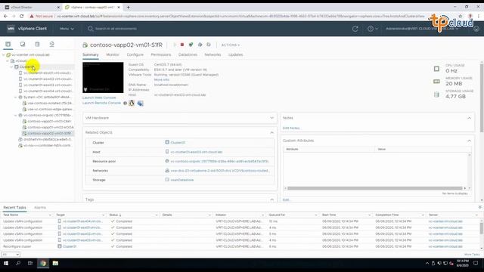Open Cluster01 link in Related Objects
Image resolution: width=484 pixels, height=272 pixels.
tap(178, 143)
